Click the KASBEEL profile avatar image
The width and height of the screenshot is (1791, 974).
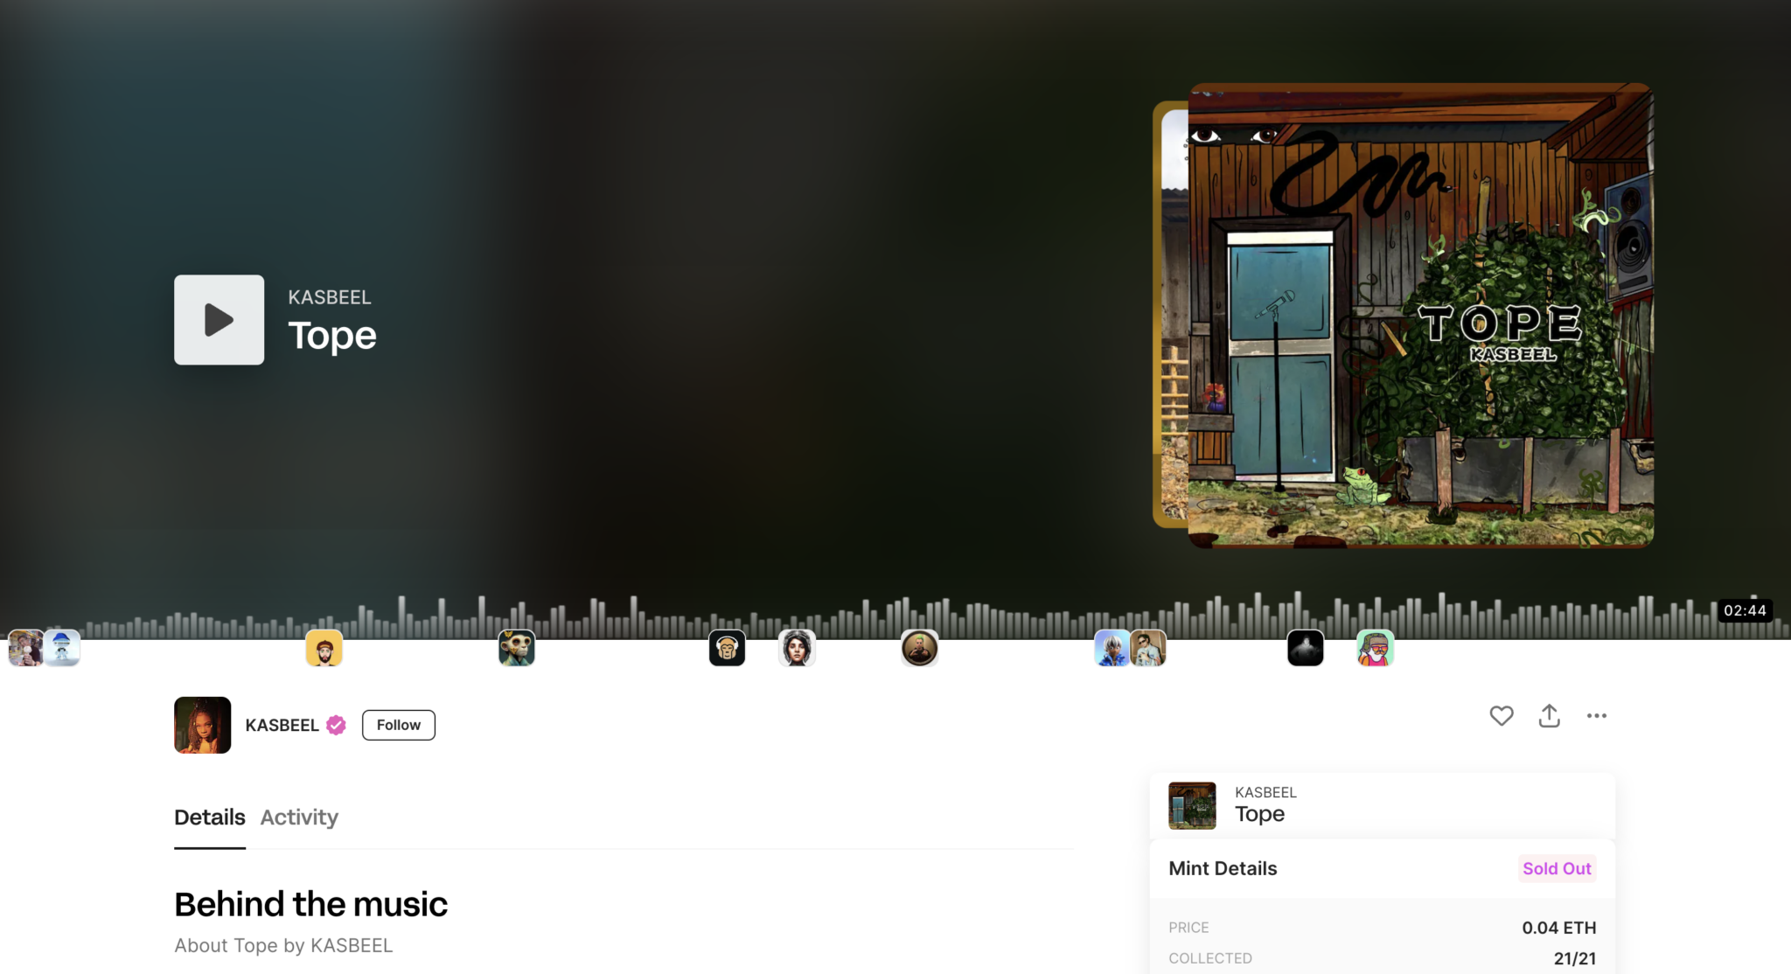[201, 725]
